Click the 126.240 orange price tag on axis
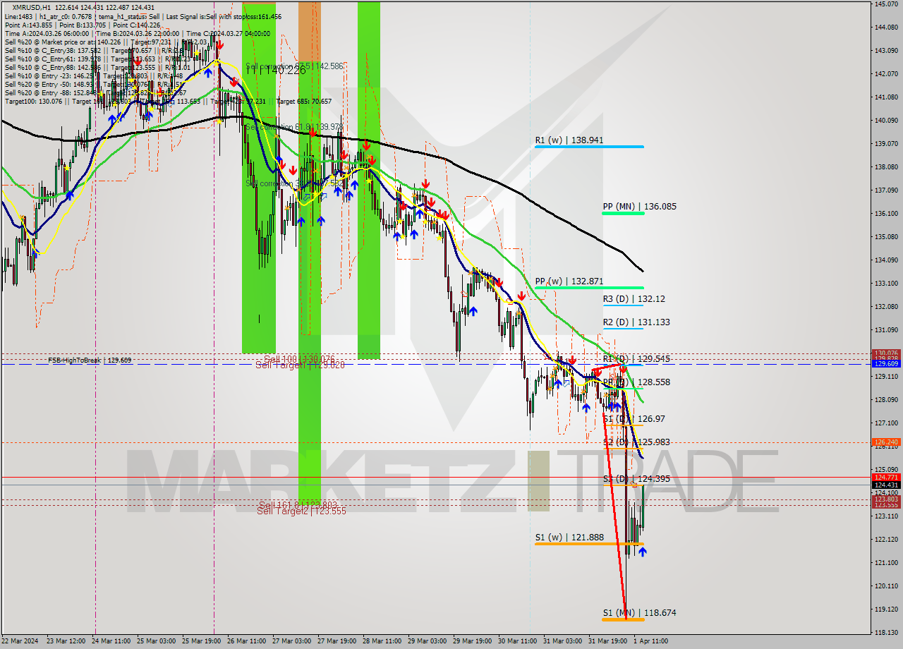The width and height of the screenshot is (903, 649). click(886, 442)
